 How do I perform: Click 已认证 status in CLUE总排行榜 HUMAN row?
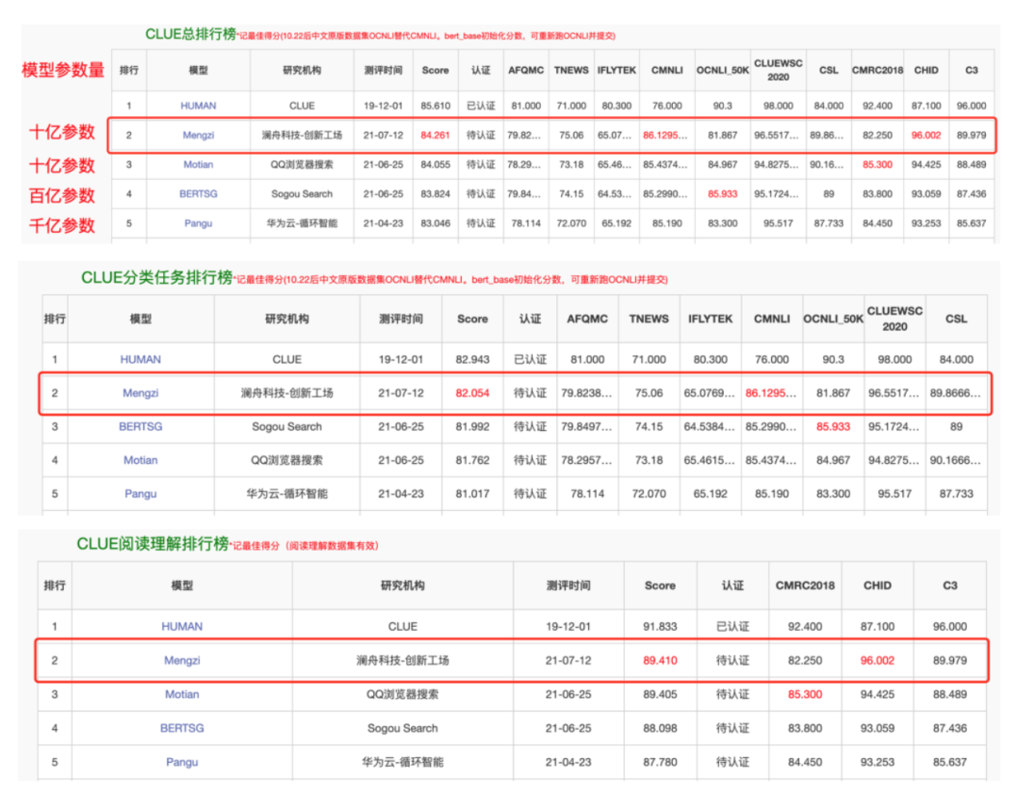[481, 106]
